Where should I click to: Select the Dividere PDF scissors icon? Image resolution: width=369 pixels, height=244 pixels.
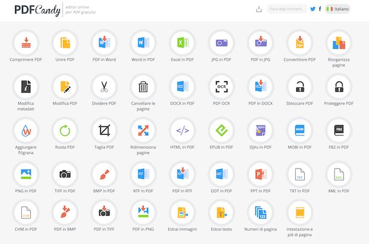pyautogui.click(x=104, y=86)
